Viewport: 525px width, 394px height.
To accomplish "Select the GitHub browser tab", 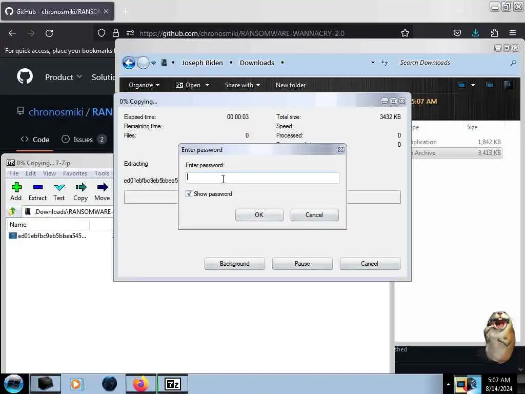I will click(57, 11).
